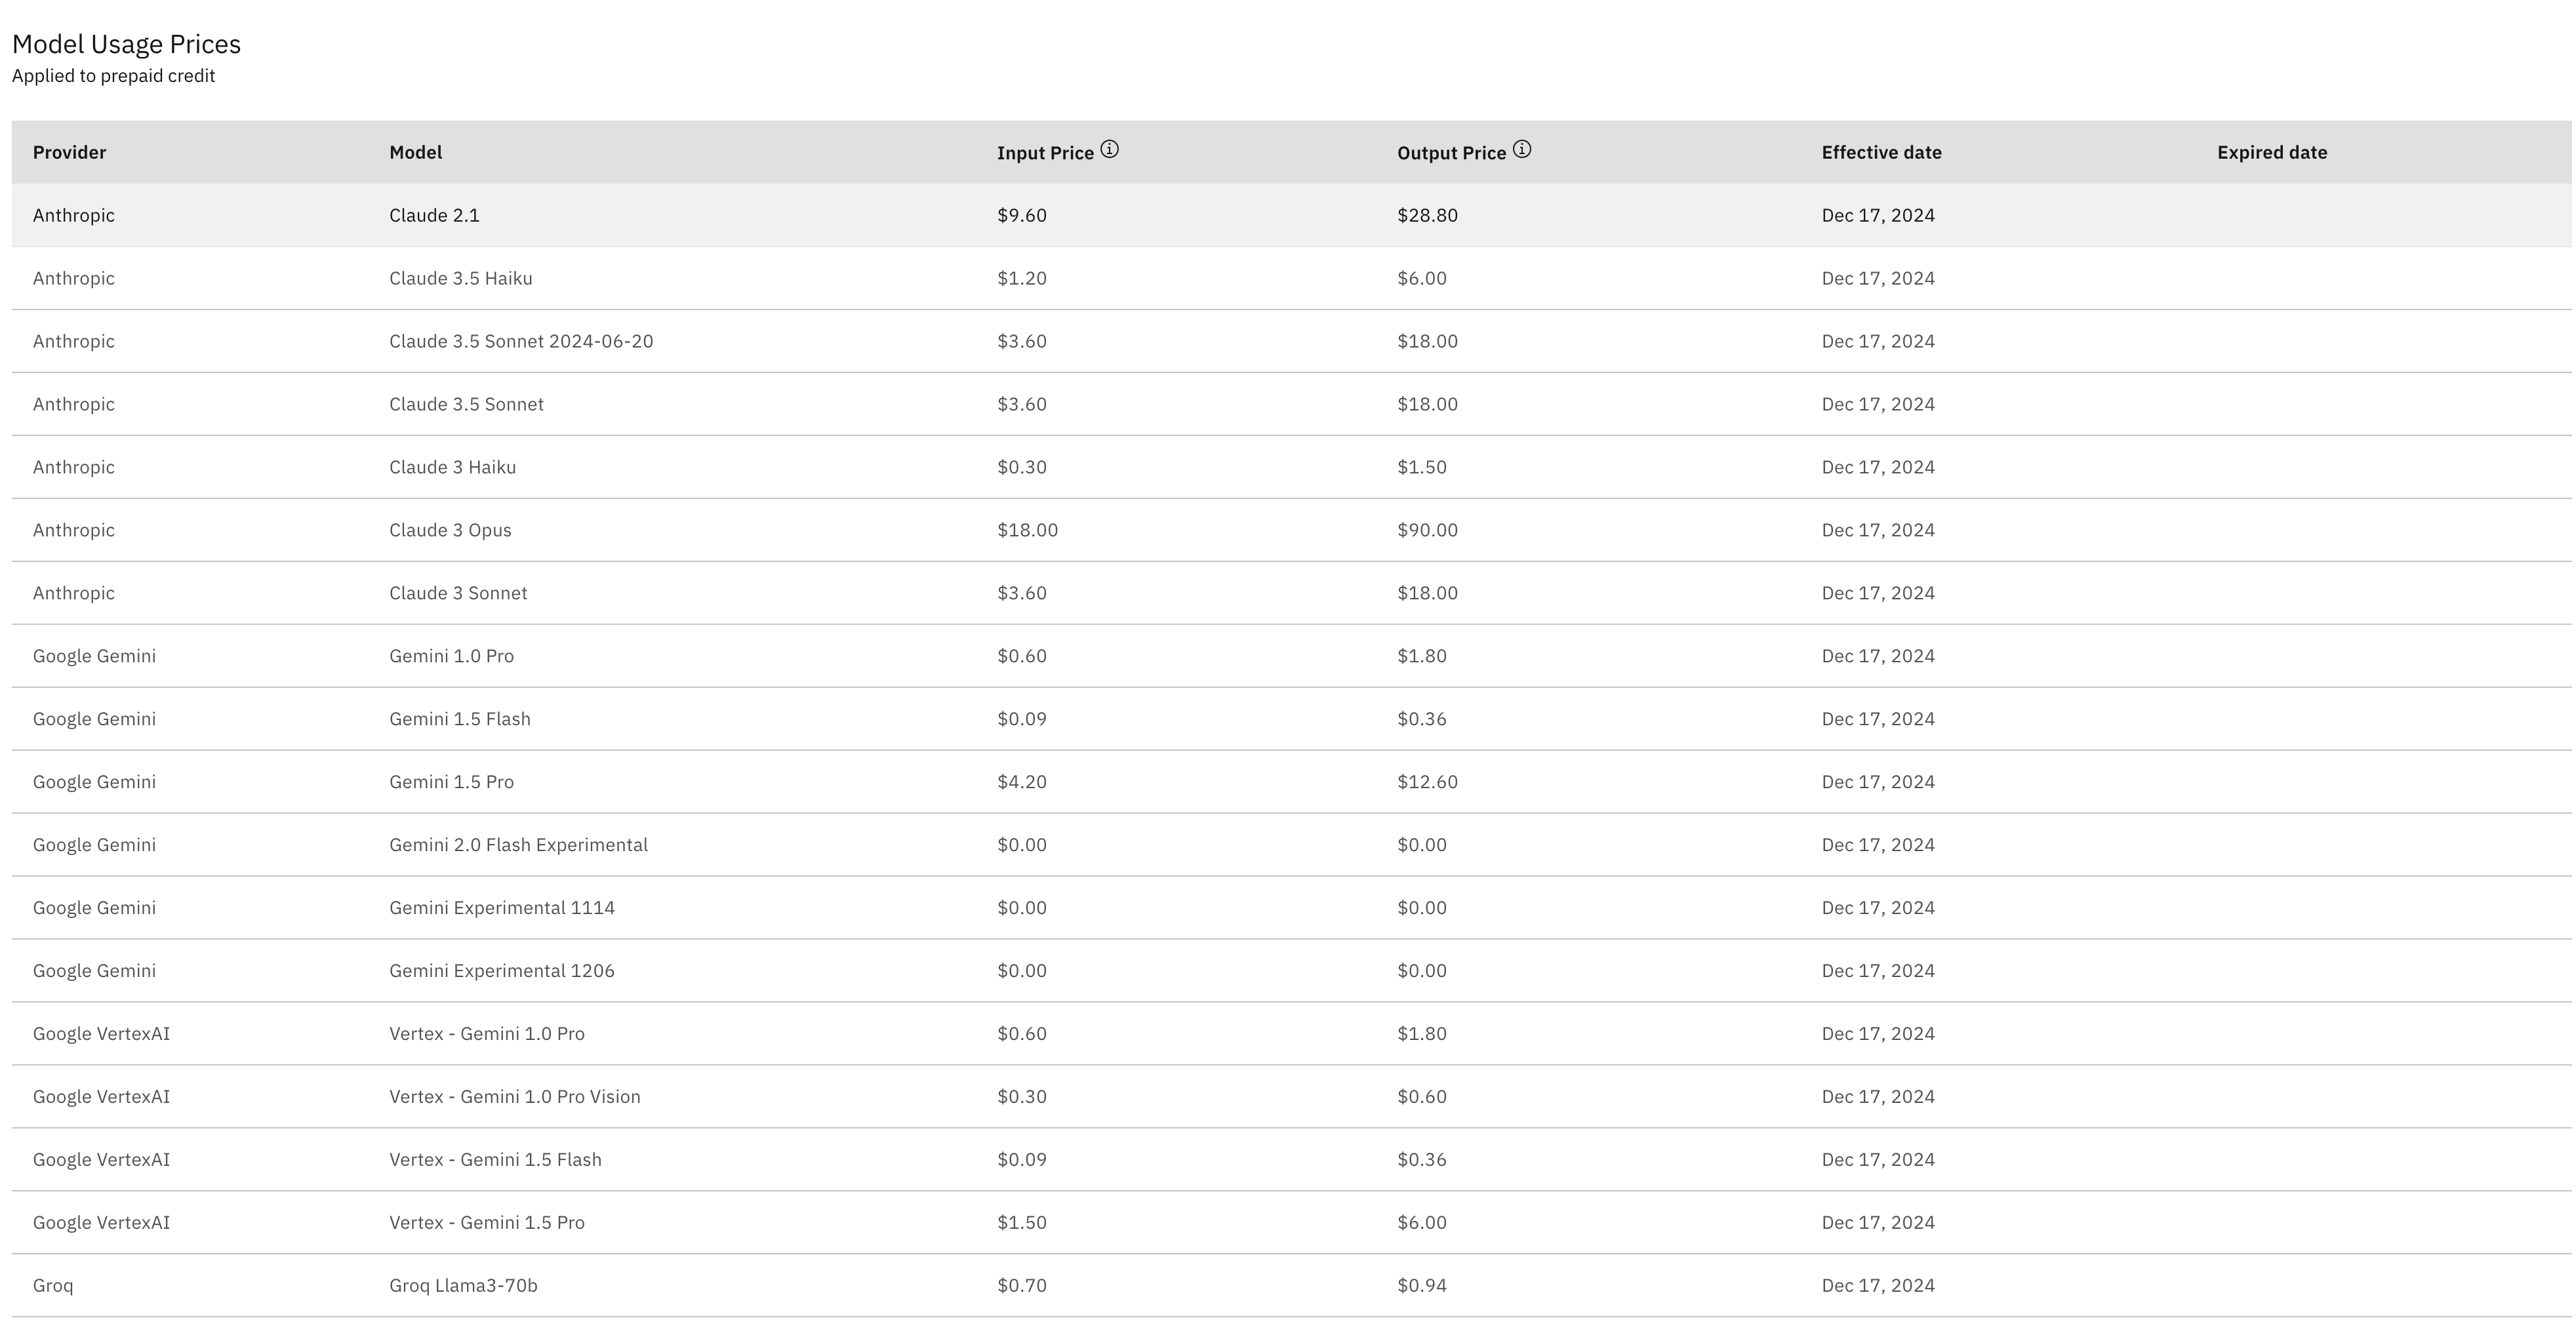
Task: Click the Effective date column header
Action: [1881, 152]
